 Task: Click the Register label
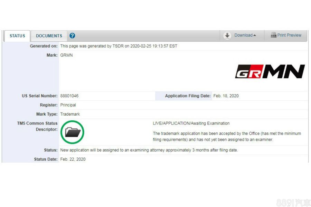pyautogui.click(x=49, y=105)
